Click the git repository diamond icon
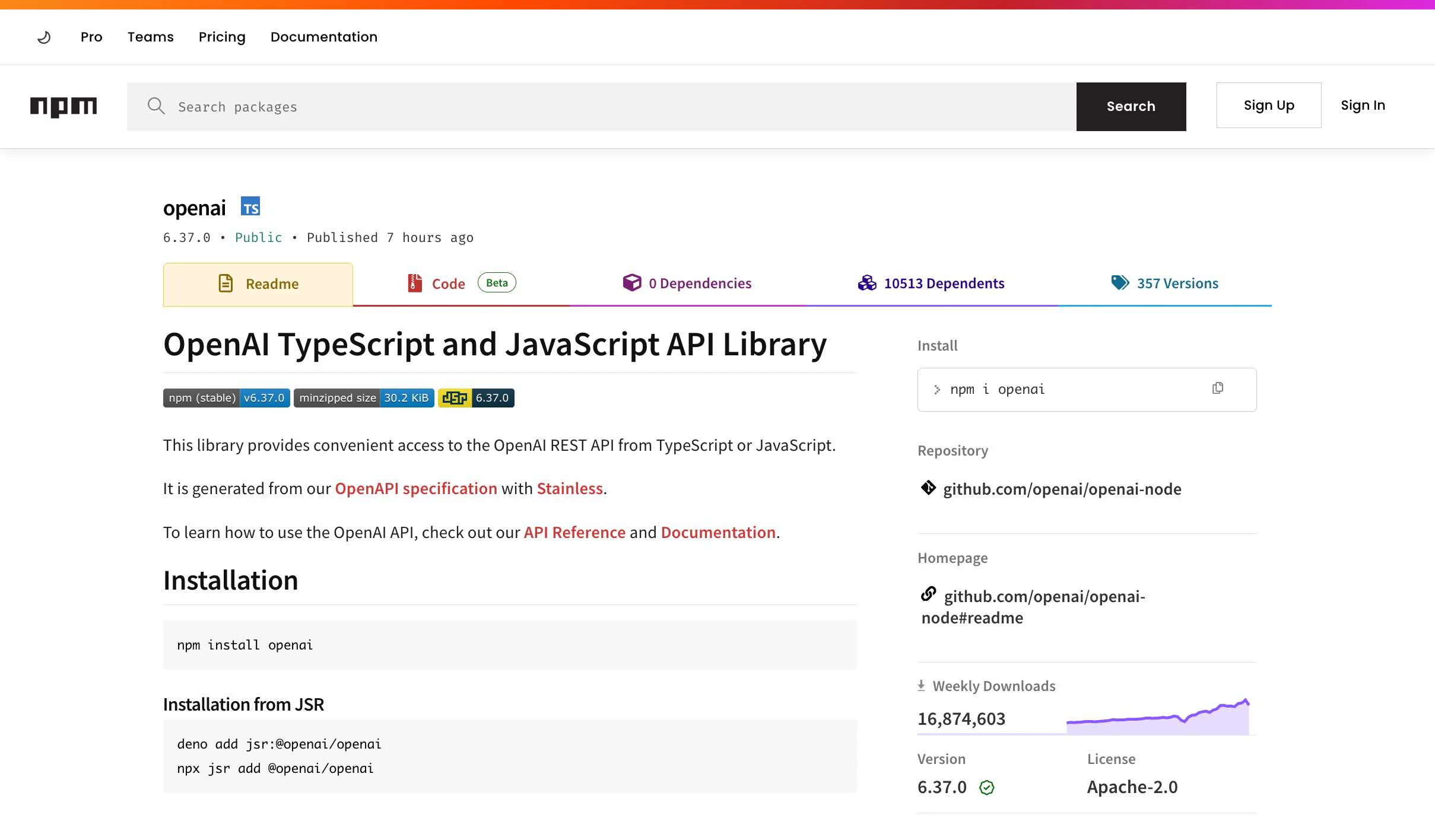The height and width of the screenshot is (815, 1435). (928, 488)
